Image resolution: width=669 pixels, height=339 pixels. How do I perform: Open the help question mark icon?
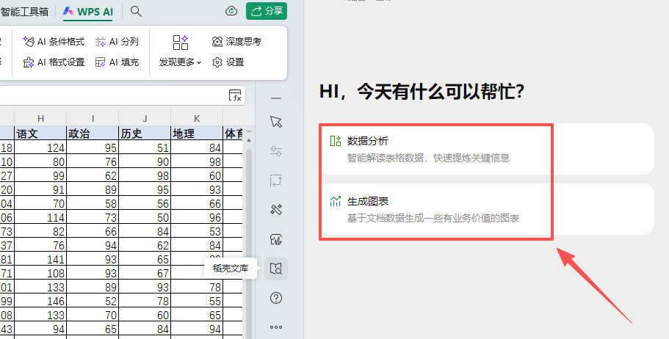[x=276, y=298]
